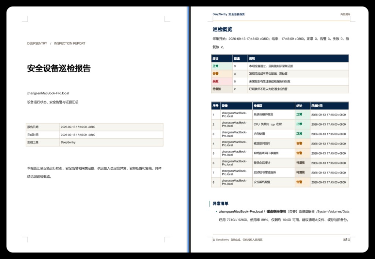Click the summary line starting "采集开始"
Screen dimensions: 375x259
pos(281,43)
